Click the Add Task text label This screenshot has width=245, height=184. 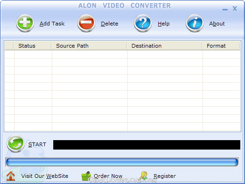[x=52, y=24]
